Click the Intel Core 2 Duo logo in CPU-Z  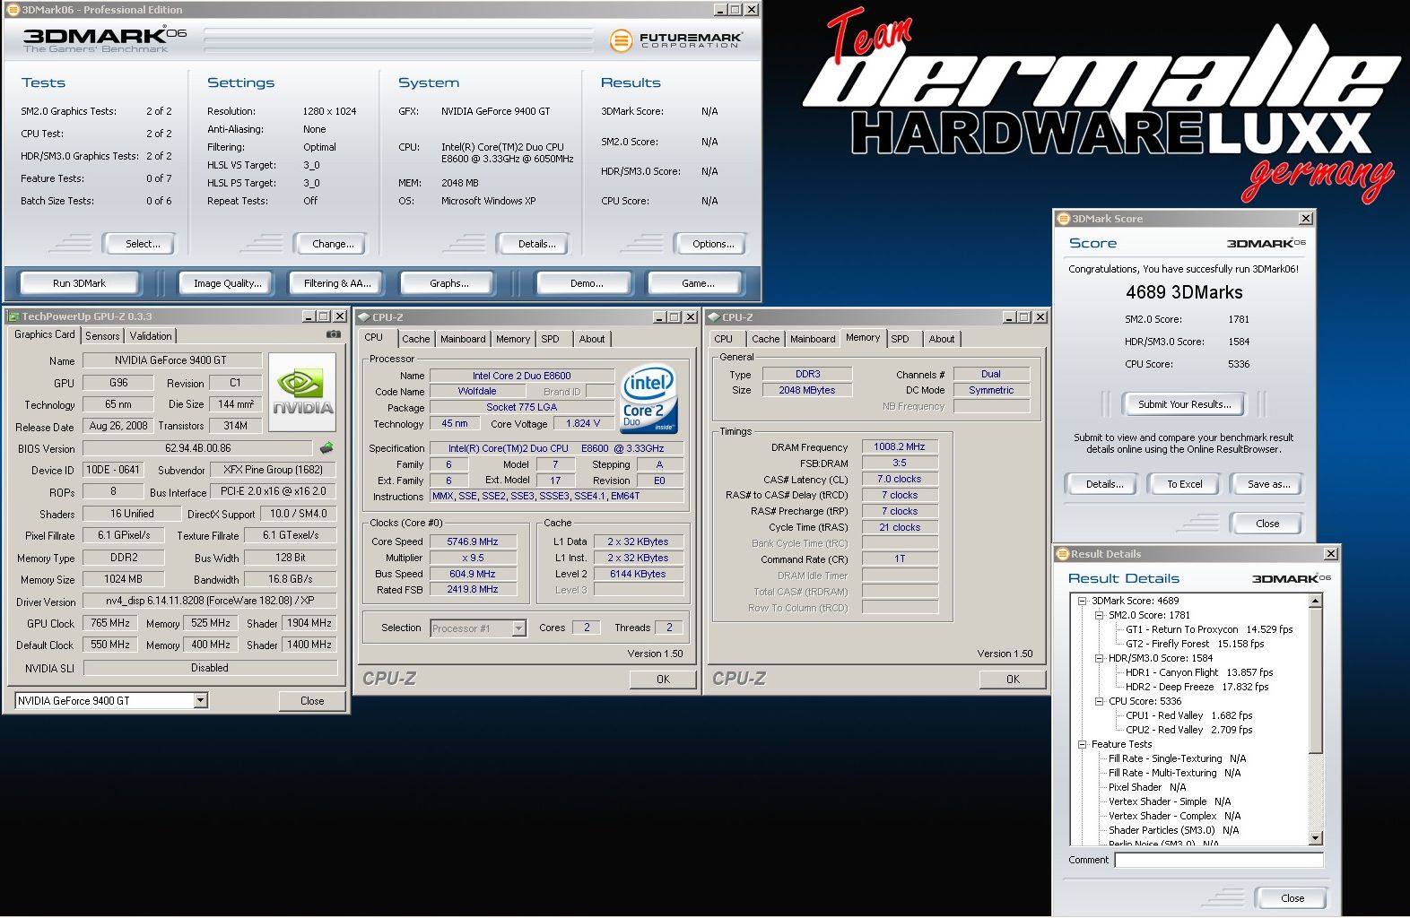649,398
